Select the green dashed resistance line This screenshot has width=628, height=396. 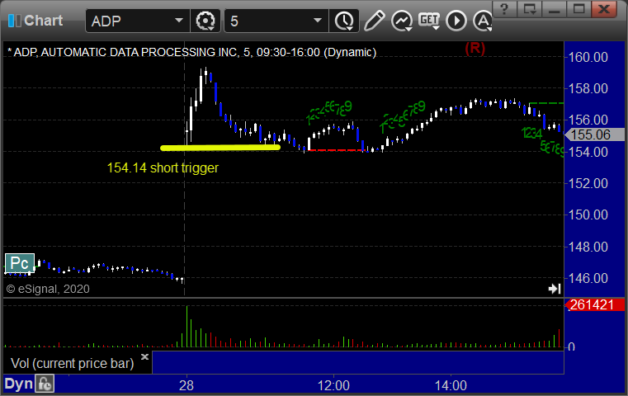546,103
